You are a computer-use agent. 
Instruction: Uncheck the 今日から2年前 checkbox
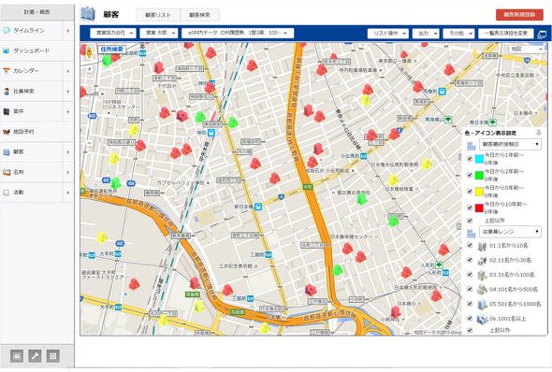[470, 175]
